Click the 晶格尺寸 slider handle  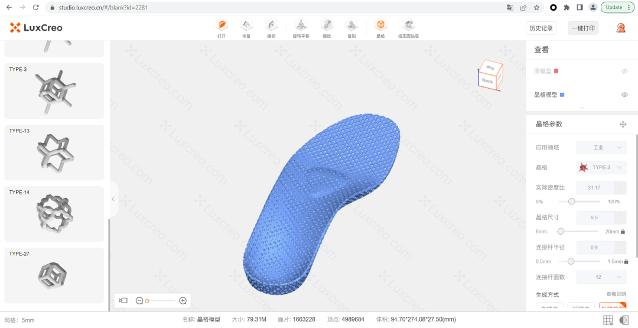pos(561,231)
